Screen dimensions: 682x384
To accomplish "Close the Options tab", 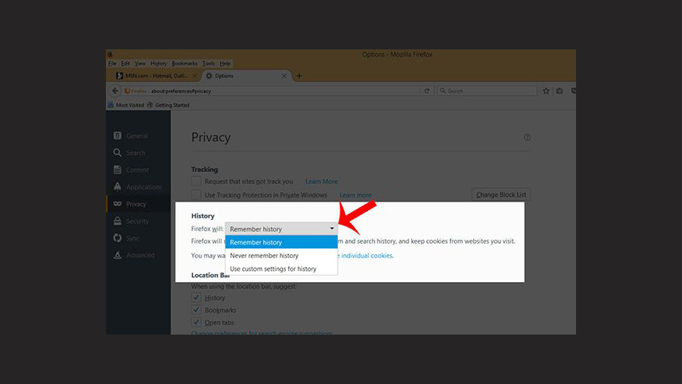I will pyautogui.click(x=284, y=76).
